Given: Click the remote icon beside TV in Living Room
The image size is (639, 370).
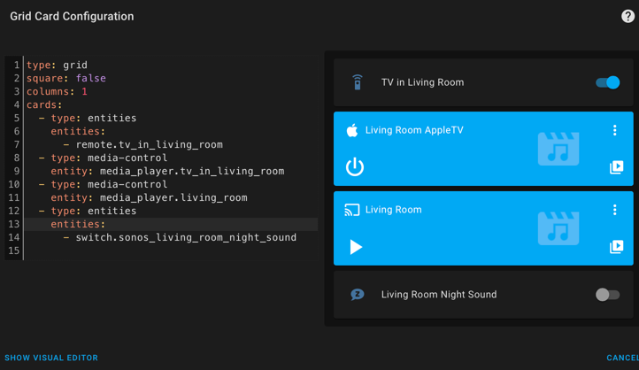Looking at the screenshot, I should pos(358,82).
